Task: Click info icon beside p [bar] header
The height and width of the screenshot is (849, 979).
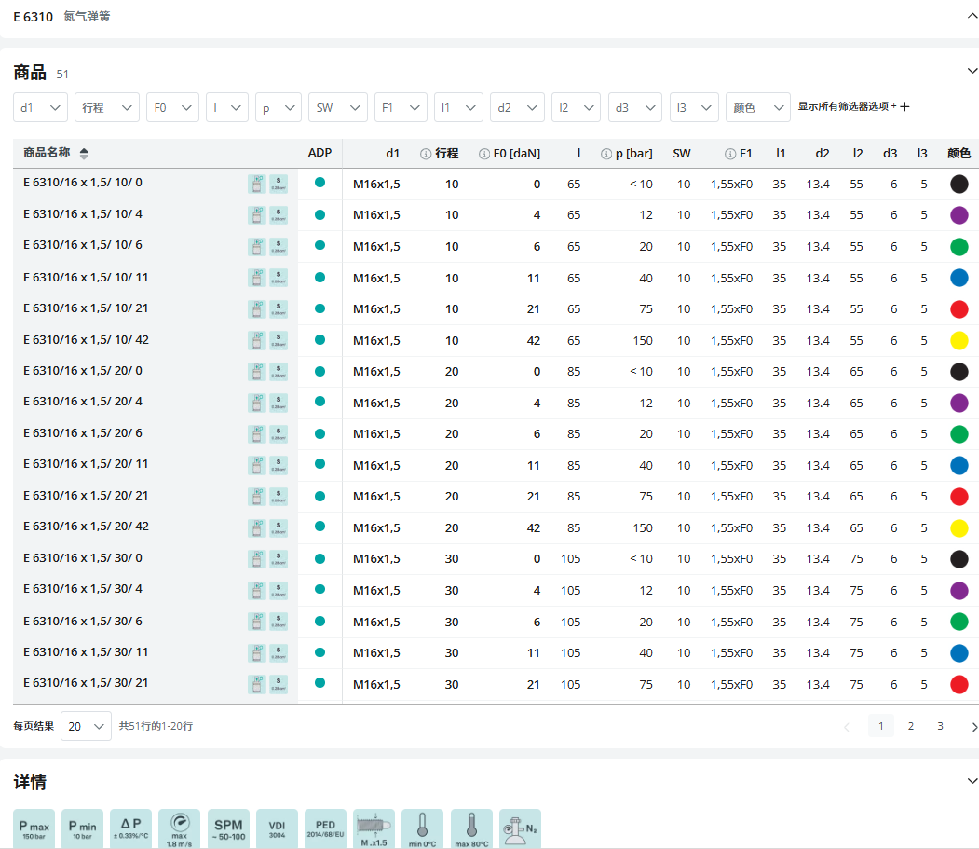Action: pos(606,154)
